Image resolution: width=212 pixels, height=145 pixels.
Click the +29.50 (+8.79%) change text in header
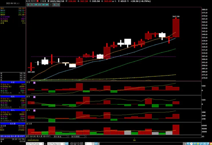140,1
